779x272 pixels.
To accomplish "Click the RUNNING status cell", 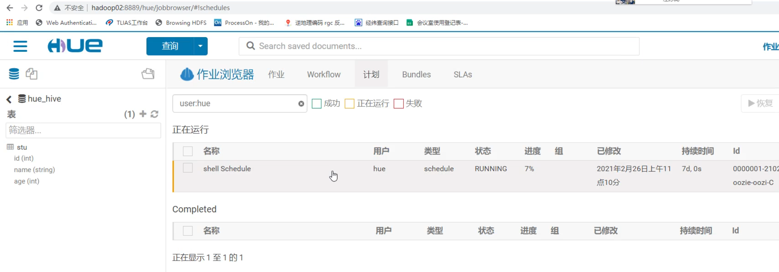I will pyautogui.click(x=491, y=169).
